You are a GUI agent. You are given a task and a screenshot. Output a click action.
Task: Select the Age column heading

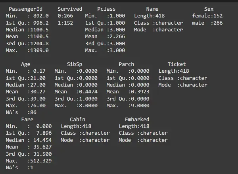(x=25, y=64)
